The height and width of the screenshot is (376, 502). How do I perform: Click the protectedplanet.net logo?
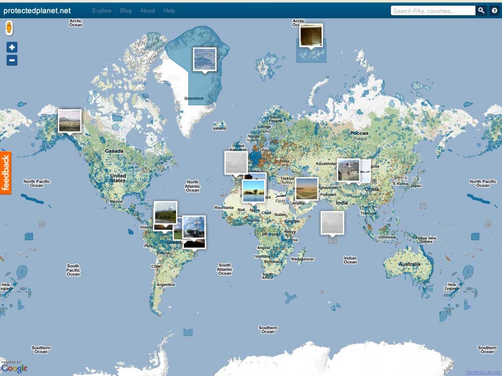(37, 11)
